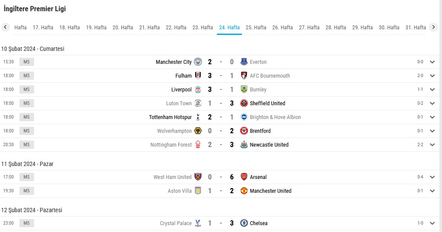Viewport: 442px width, 232px height.
Task: Click the Arsenal club crest
Action: pos(244,177)
